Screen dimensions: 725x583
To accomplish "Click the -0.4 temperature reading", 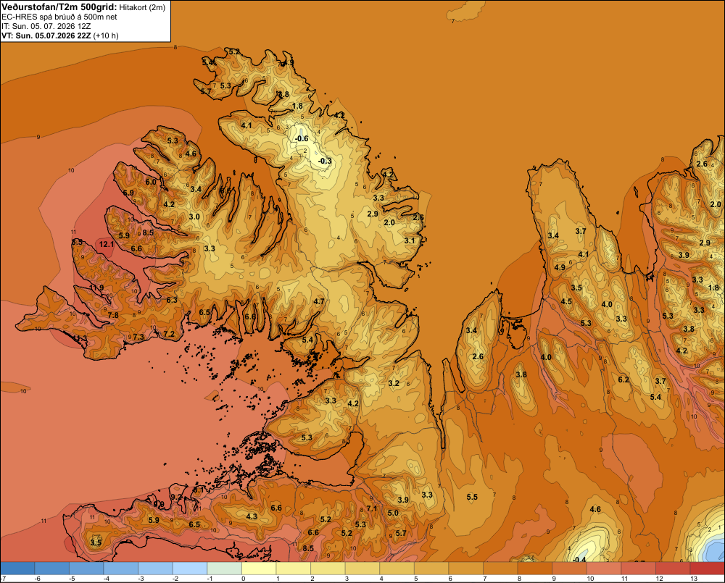I will pos(579,559).
